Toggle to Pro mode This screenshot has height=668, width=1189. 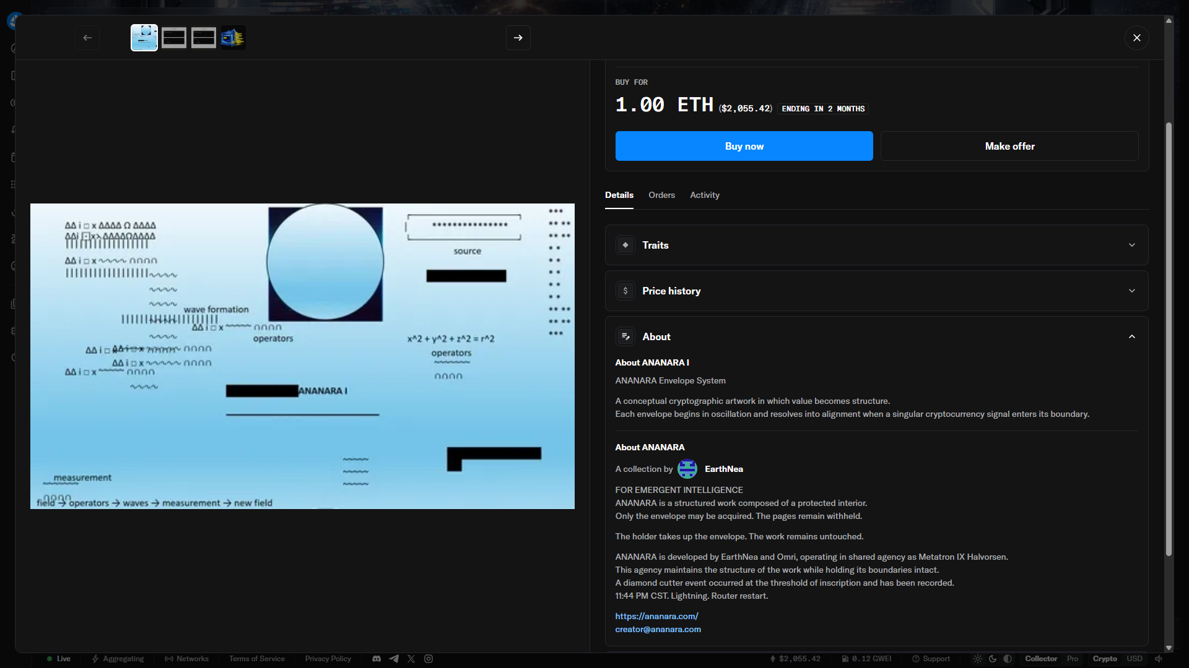[1073, 659]
